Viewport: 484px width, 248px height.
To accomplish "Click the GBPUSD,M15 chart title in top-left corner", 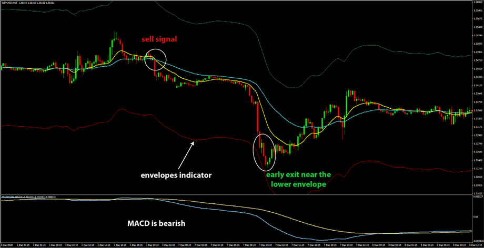I will tap(13, 3).
